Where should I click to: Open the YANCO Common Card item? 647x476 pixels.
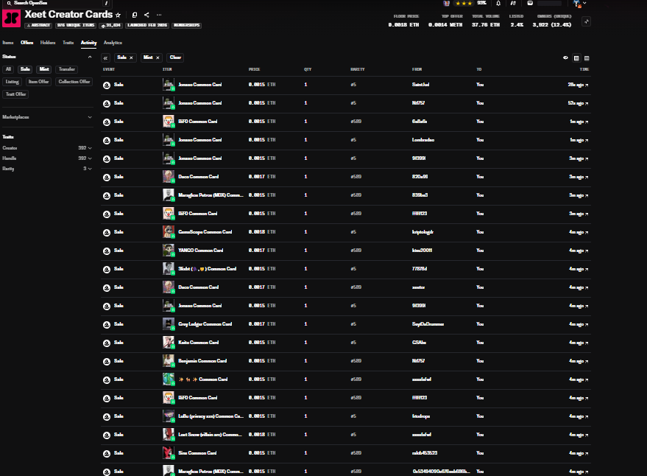(x=200, y=251)
